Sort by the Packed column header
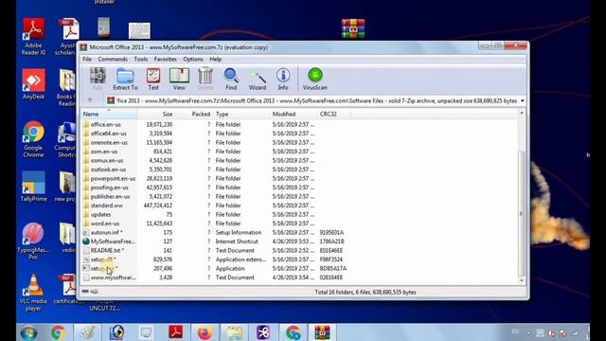This screenshot has height=341, width=606. [x=193, y=114]
